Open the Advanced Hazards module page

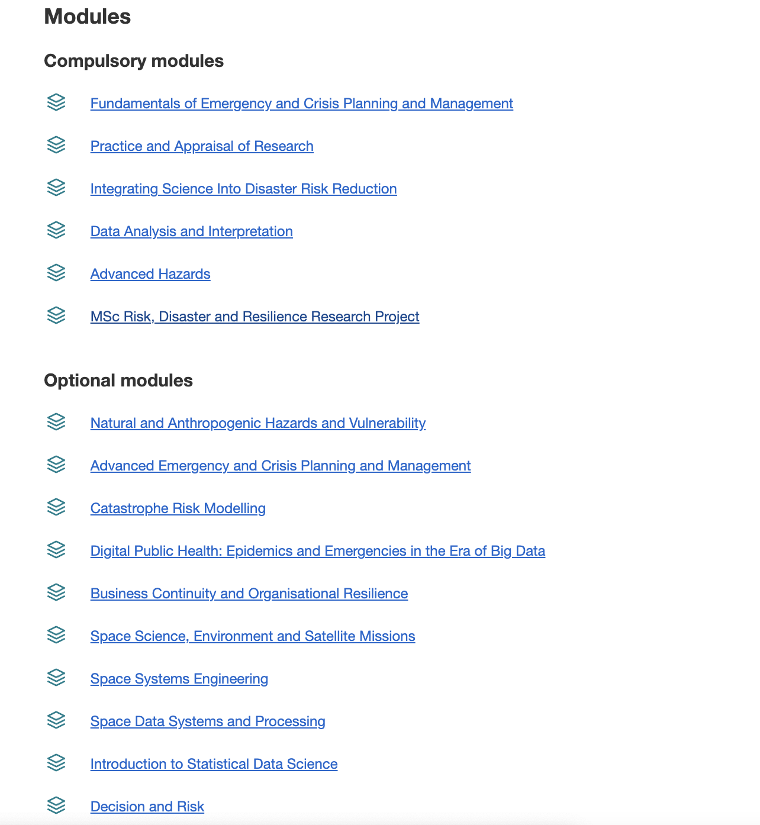[150, 274]
